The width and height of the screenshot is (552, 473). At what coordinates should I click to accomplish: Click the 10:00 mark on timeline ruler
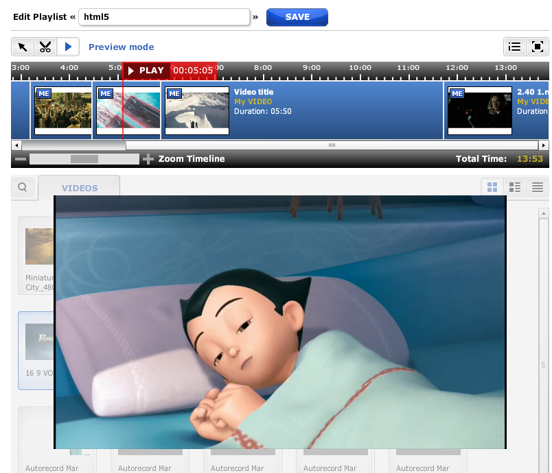360,67
